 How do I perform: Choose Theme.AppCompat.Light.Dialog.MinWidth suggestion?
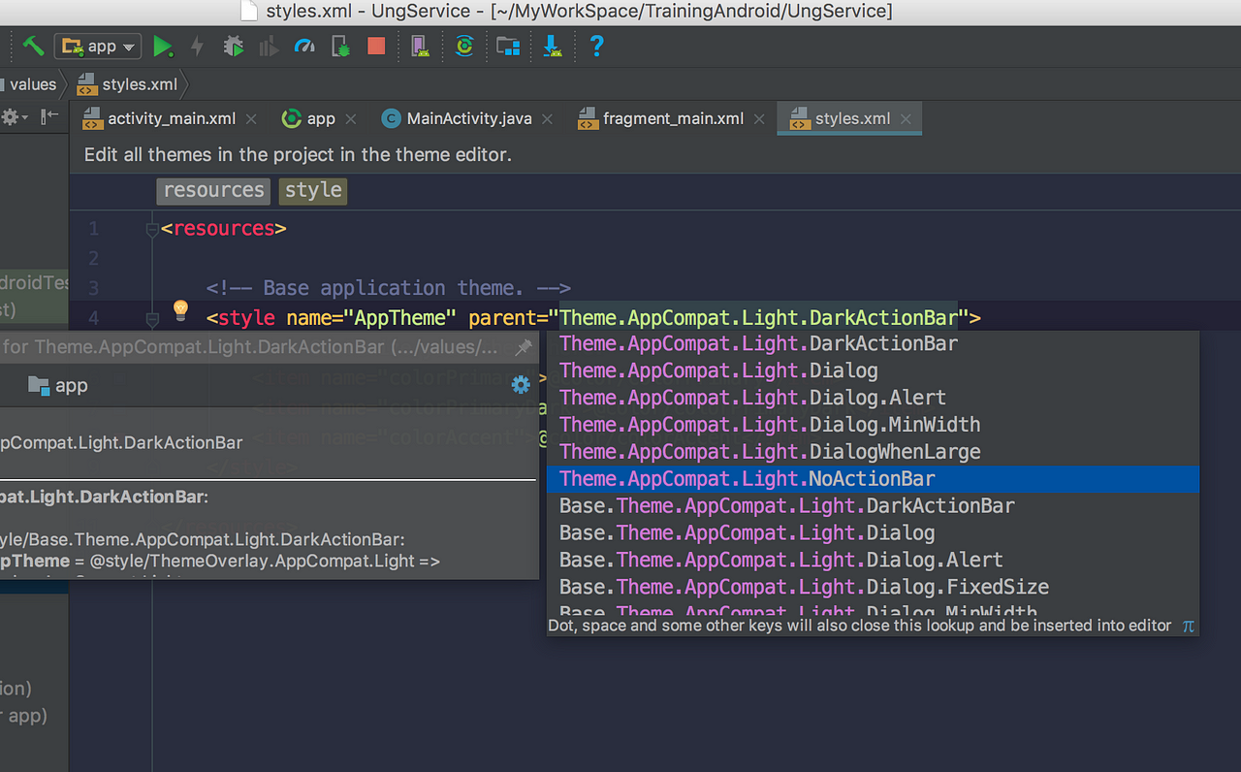tap(873, 425)
